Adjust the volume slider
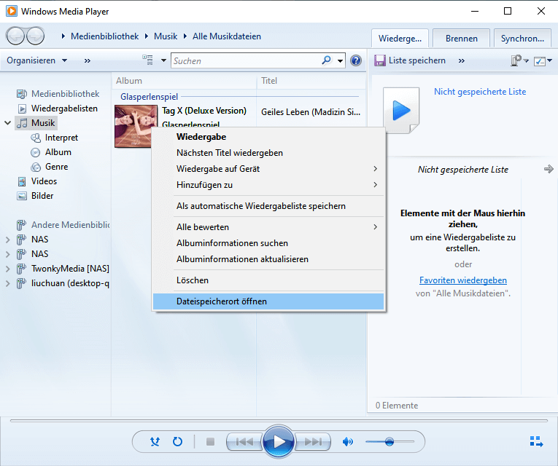The image size is (558, 466). [390, 441]
